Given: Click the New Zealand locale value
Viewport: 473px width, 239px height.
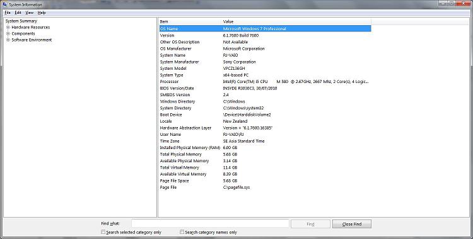Looking at the screenshot, I should [235, 121].
